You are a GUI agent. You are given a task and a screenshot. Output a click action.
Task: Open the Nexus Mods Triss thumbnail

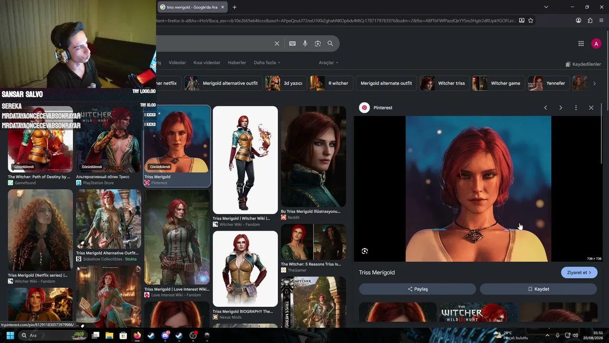click(x=245, y=269)
